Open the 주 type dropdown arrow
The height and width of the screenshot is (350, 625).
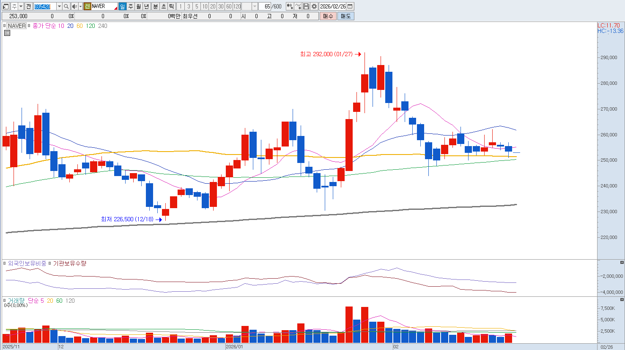tap(21, 6)
